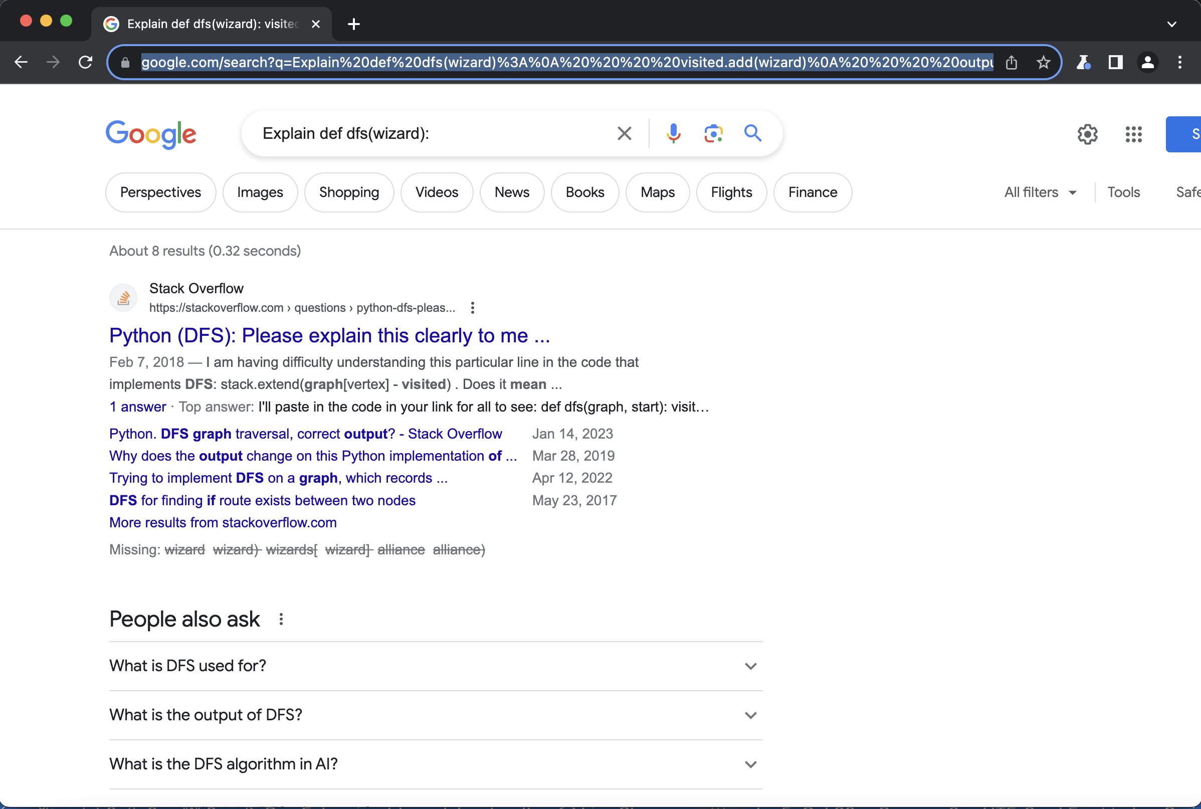Open Google Lens image search
The width and height of the screenshot is (1201, 809).
713,134
